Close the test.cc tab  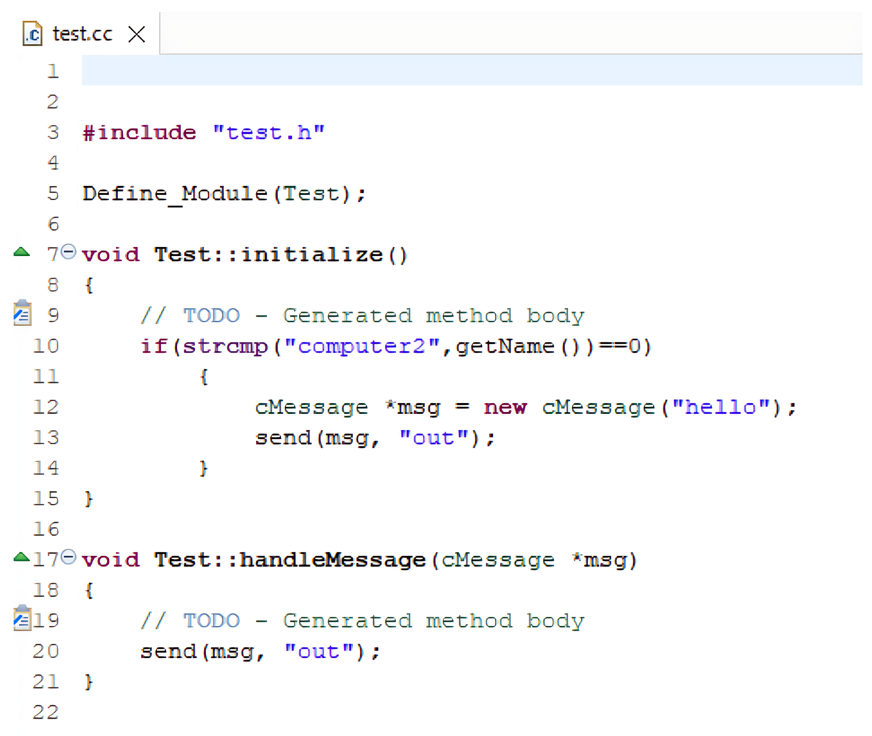click(x=137, y=34)
